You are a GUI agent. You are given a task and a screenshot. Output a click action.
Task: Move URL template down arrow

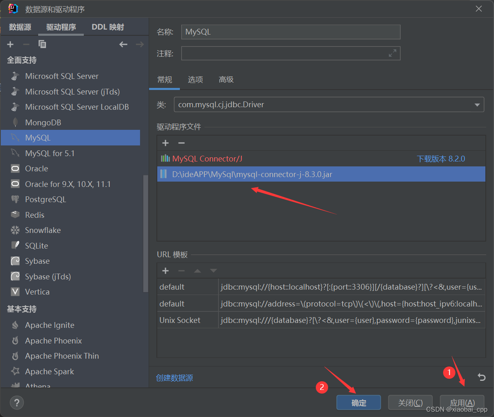214,271
